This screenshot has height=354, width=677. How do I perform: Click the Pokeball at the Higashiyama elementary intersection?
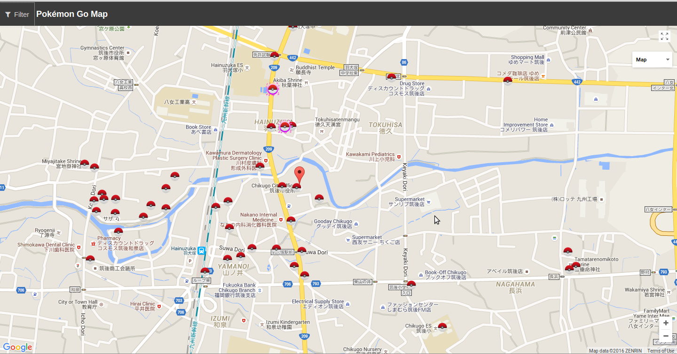tap(411, 285)
